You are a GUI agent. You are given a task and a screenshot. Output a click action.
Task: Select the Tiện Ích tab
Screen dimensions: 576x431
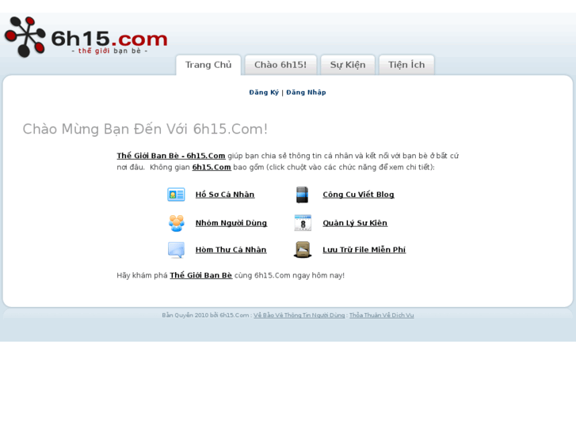(406, 65)
